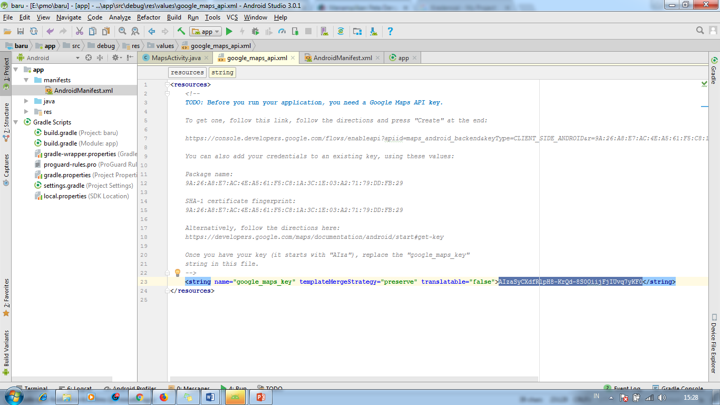720x405 pixels.
Task: Click the Make Project hammer icon
Action: pyautogui.click(x=181, y=32)
